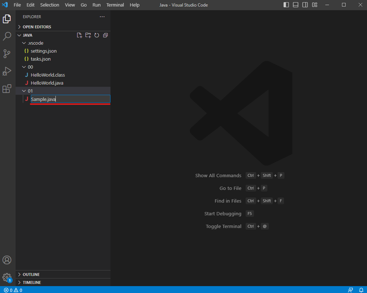Expand the Outline section

(x=31, y=274)
